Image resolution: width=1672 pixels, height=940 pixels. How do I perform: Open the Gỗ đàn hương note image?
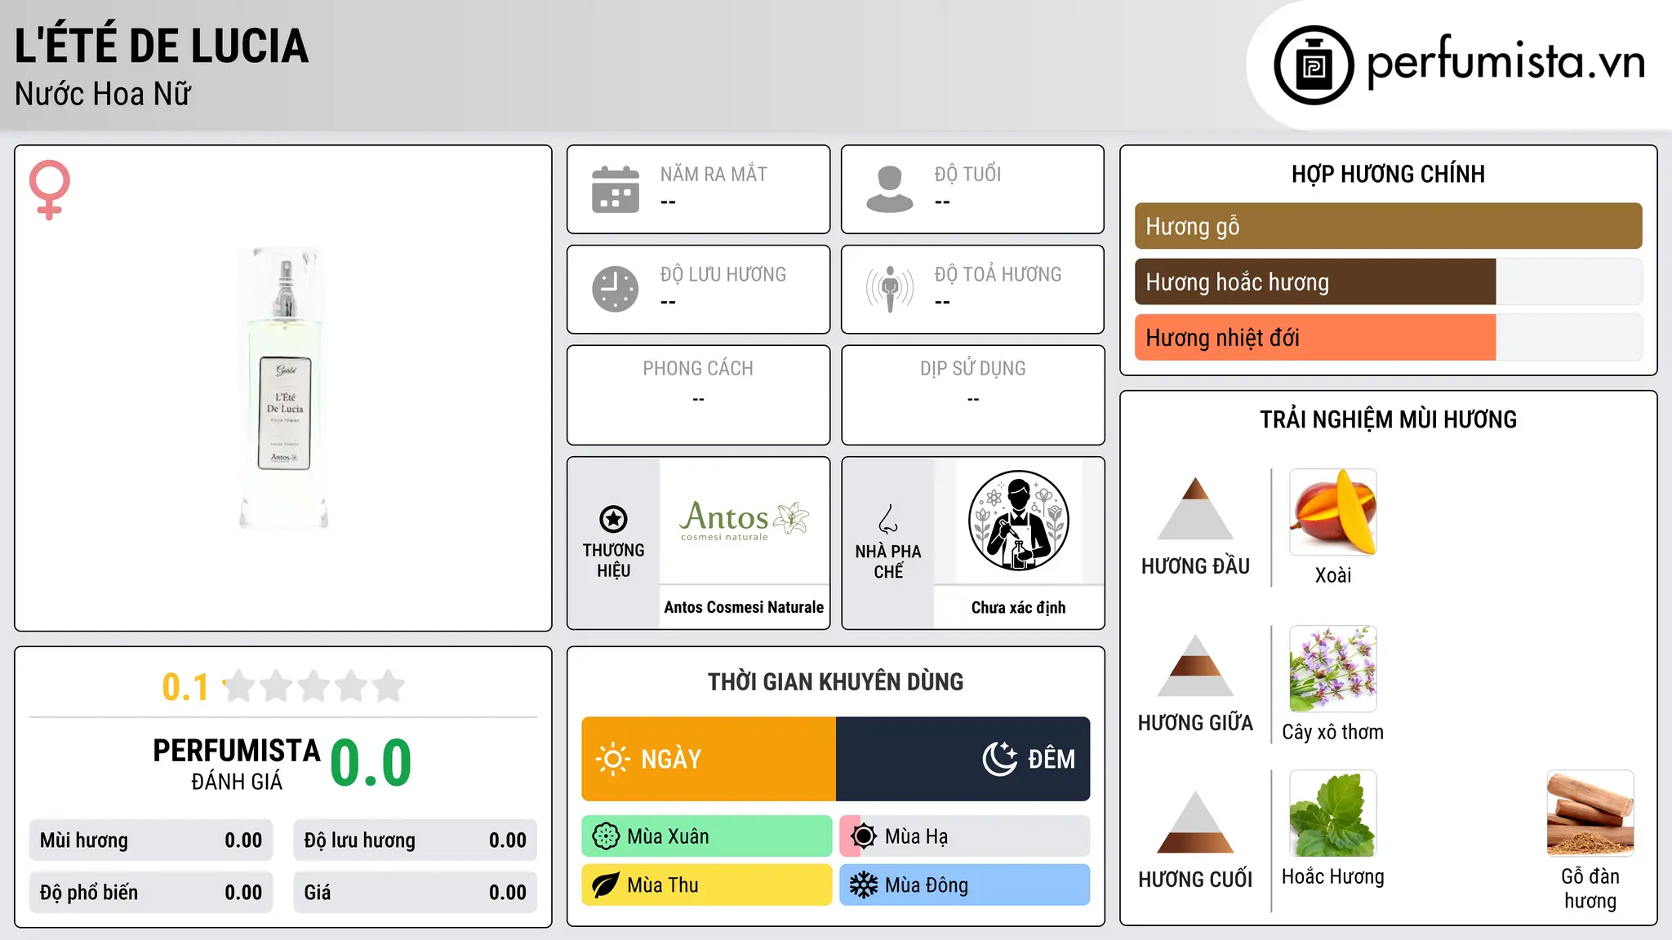1590,814
